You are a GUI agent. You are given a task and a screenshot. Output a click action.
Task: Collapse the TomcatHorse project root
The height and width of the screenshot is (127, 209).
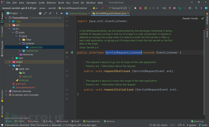coord(6,18)
